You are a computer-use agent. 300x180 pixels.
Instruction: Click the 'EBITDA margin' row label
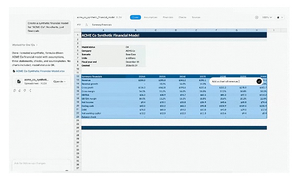point(103,98)
